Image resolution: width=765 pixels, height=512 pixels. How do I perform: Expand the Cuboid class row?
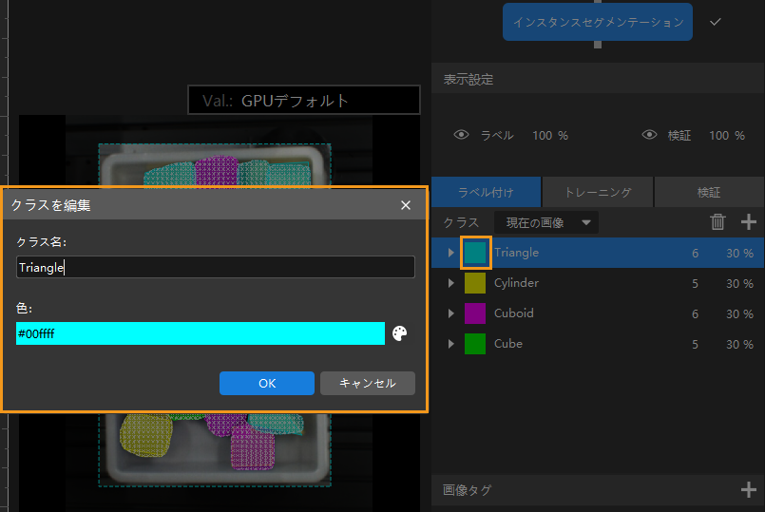[450, 313]
